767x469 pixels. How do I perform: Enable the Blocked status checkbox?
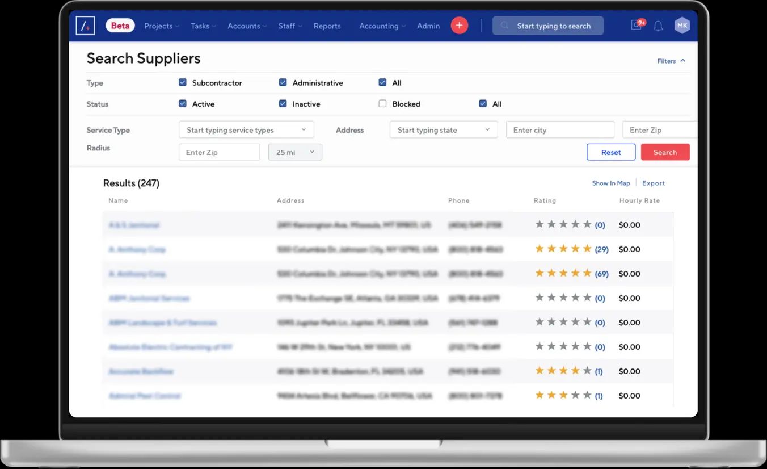pos(382,104)
